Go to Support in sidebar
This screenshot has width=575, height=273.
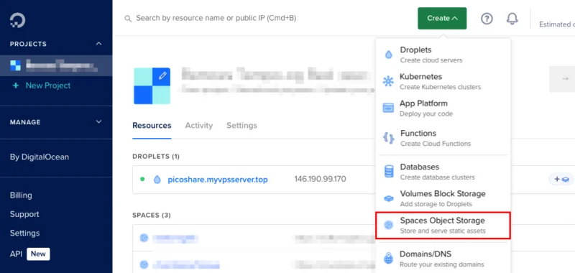[24, 214]
